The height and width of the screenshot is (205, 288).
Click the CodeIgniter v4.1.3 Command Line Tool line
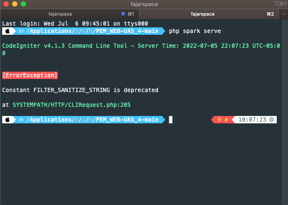click(x=141, y=49)
